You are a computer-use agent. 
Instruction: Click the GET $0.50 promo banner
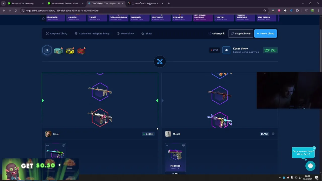40,169
